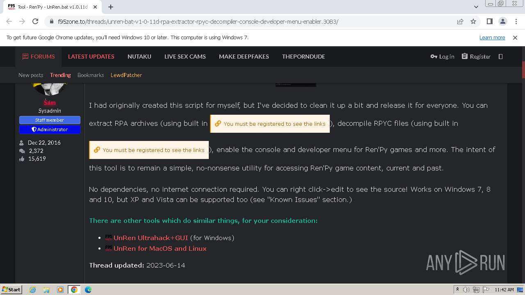
Task: Expand the tab search chevron
Action: pyautogui.click(x=476, y=7)
